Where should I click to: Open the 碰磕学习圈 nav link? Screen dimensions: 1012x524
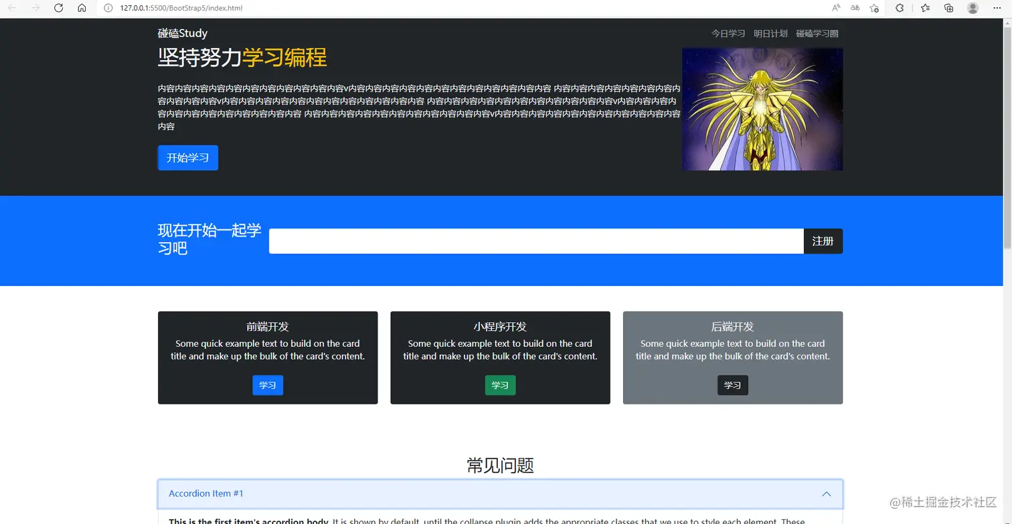817,33
